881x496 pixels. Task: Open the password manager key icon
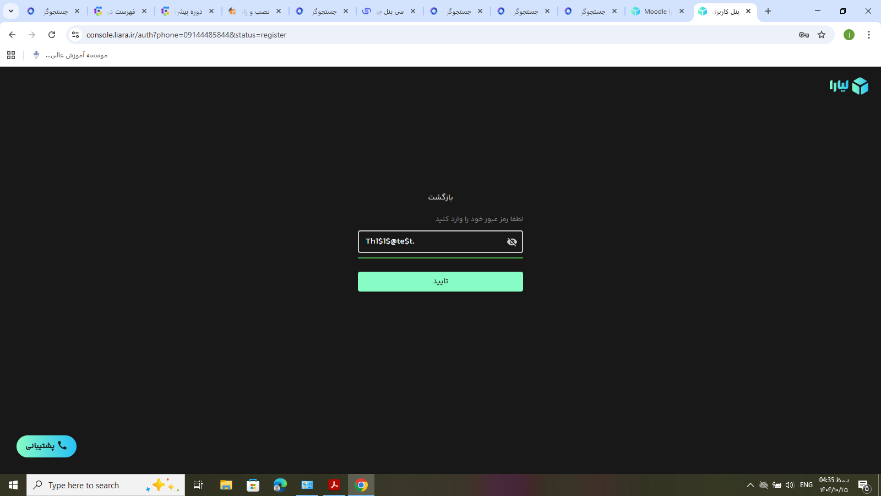click(803, 35)
